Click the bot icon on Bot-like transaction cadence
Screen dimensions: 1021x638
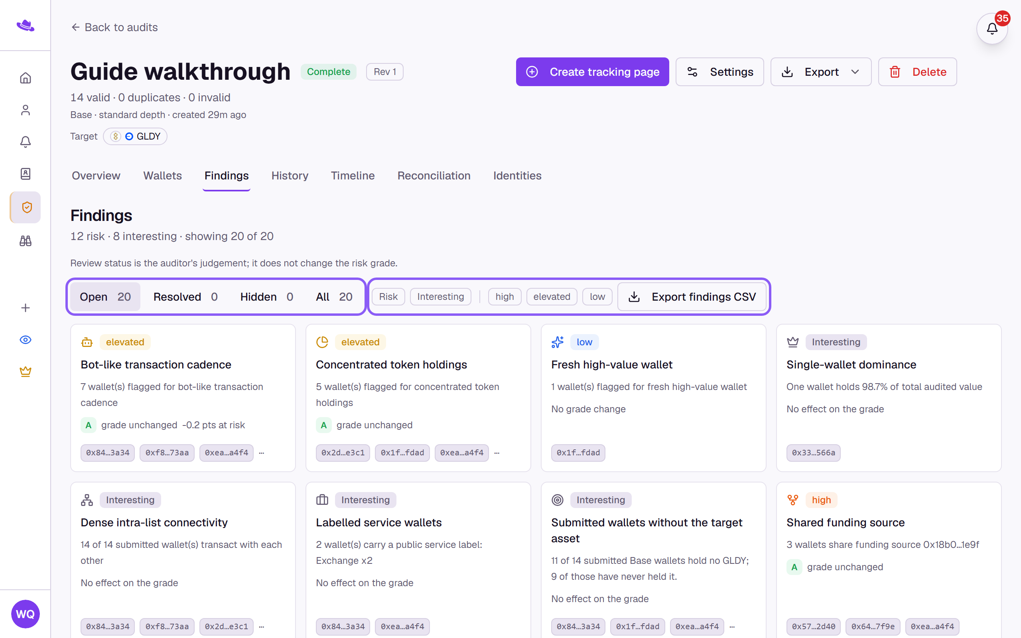[87, 342]
